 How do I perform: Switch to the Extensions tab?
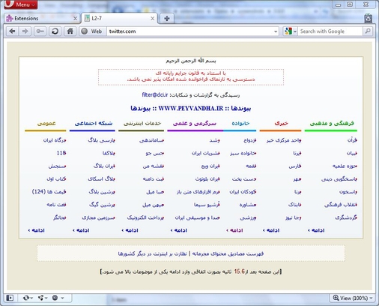point(42,18)
